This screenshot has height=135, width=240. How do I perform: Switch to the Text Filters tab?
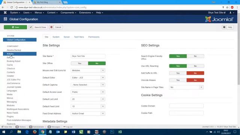pos(79,37)
